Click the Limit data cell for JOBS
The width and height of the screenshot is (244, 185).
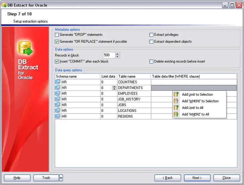(x=109, y=105)
